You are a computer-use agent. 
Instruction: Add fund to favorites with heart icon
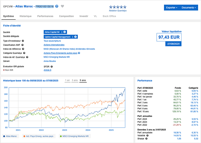[x=62, y=6]
